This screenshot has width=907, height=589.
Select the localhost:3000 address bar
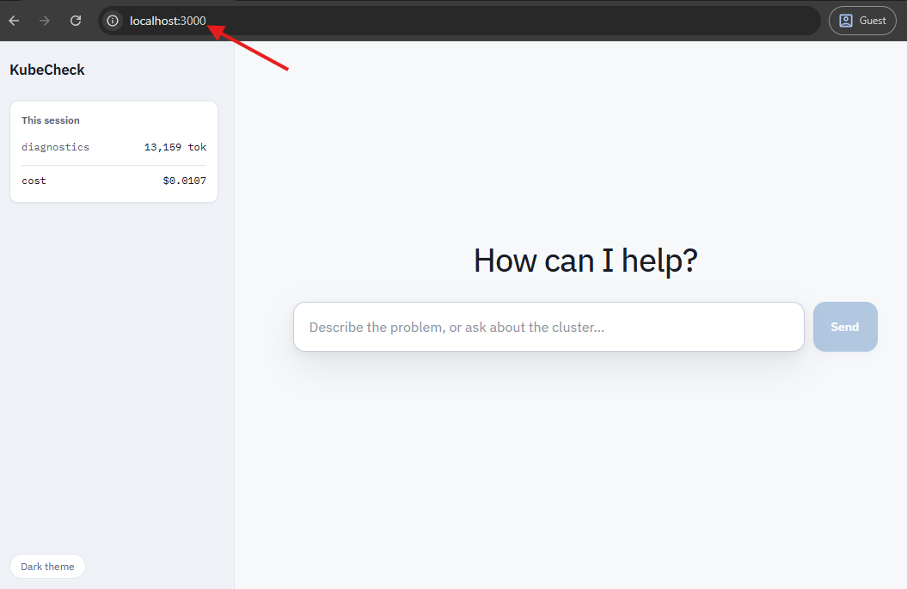click(459, 21)
